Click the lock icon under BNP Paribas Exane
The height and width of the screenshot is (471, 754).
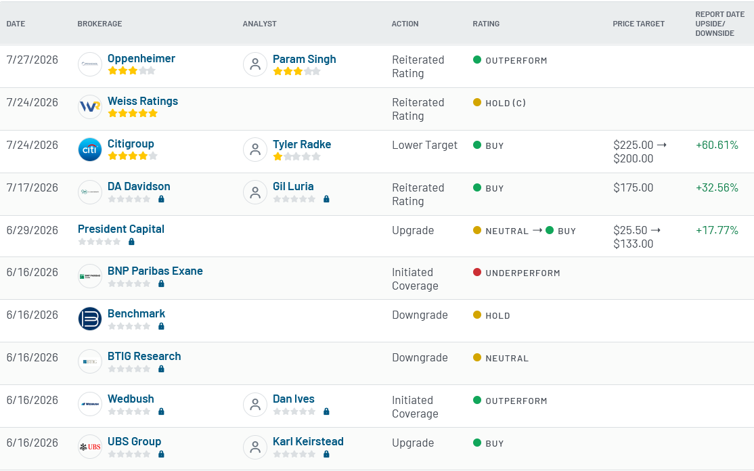162,284
